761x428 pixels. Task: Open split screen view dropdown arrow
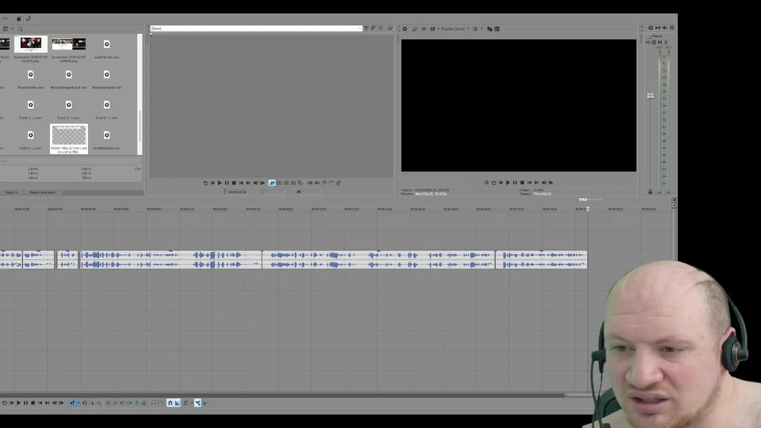(x=439, y=29)
